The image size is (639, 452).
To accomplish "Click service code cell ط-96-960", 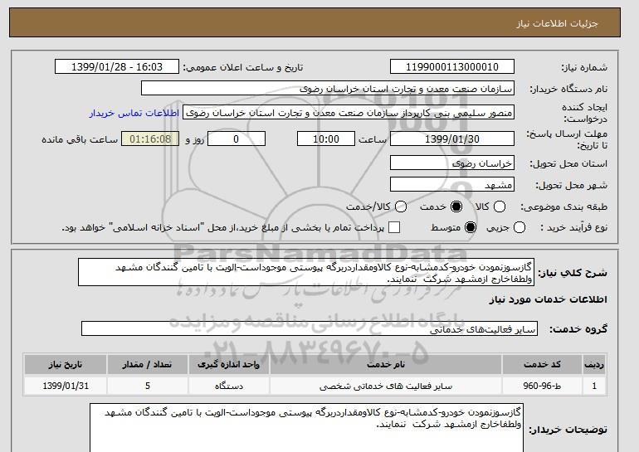I will (x=542, y=386).
